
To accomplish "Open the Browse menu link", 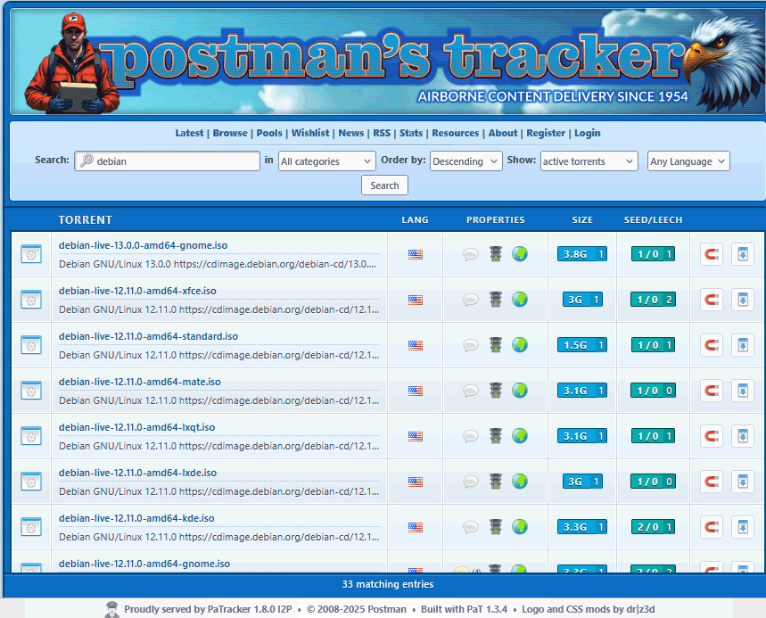I will (230, 133).
